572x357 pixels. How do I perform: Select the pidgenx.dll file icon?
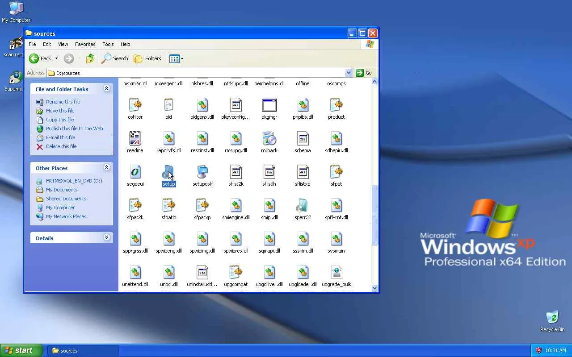(202, 105)
